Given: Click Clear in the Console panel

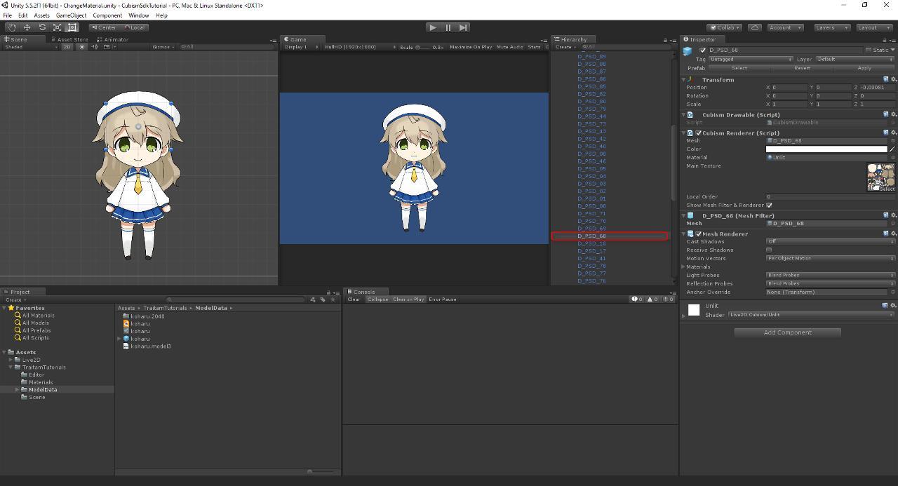Looking at the screenshot, I should (x=354, y=299).
